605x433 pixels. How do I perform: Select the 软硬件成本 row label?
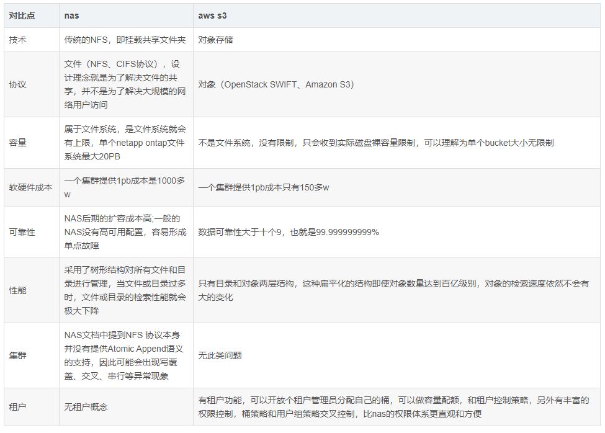[x=32, y=187]
